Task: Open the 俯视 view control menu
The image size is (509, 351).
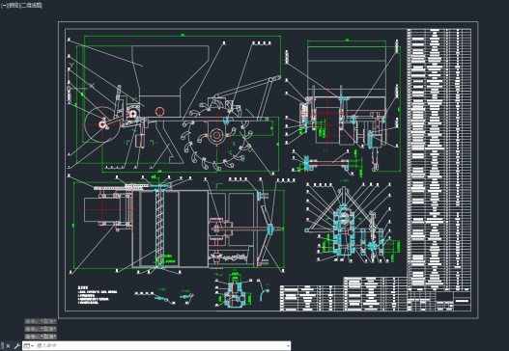Action: (14, 6)
